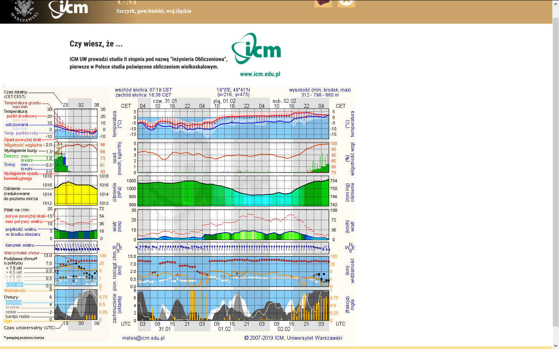Click 'kierunek wiatru' legend label
The width and height of the screenshot is (559, 349).
pyautogui.click(x=20, y=245)
